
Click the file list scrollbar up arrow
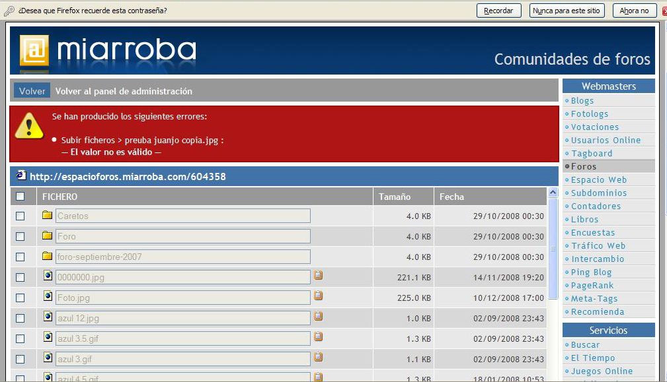click(x=553, y=192)
